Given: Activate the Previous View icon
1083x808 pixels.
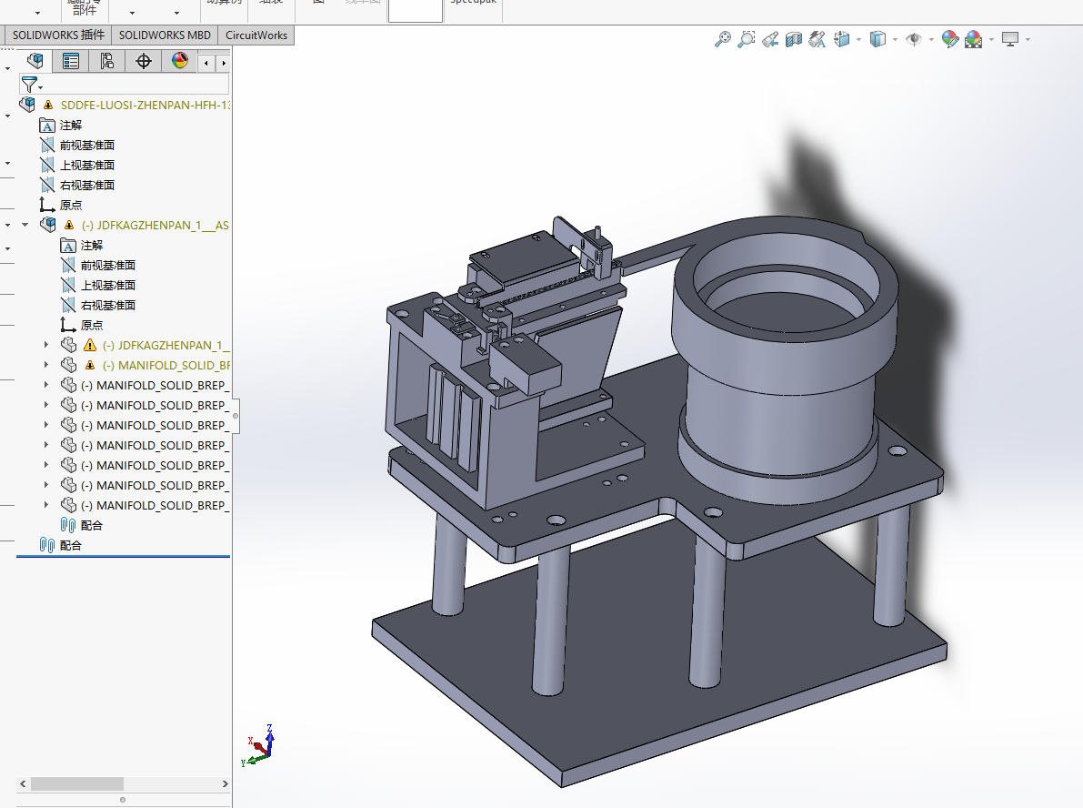Looking at the screenshot, I should pyautogui.click(x=770, y=39).
